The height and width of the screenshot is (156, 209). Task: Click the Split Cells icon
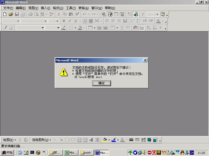click(x=105, y=28)
